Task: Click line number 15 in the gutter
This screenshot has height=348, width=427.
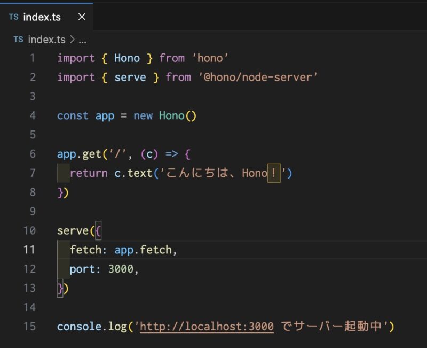Action: (29, 326)
